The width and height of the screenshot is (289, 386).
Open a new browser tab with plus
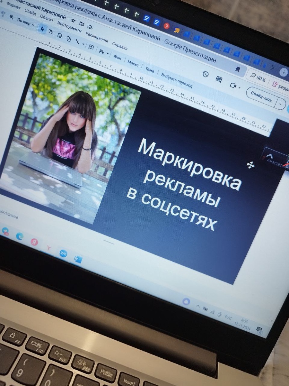[x=284, y=72]
